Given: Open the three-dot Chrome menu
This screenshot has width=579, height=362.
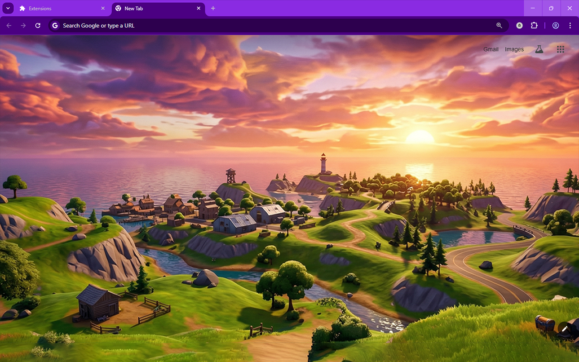Looking at the screenshot, I should pyautogui.click(x=570, y=25).
